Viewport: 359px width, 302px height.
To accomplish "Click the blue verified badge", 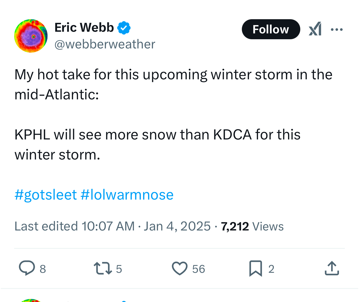I will [x=124, y=28].
